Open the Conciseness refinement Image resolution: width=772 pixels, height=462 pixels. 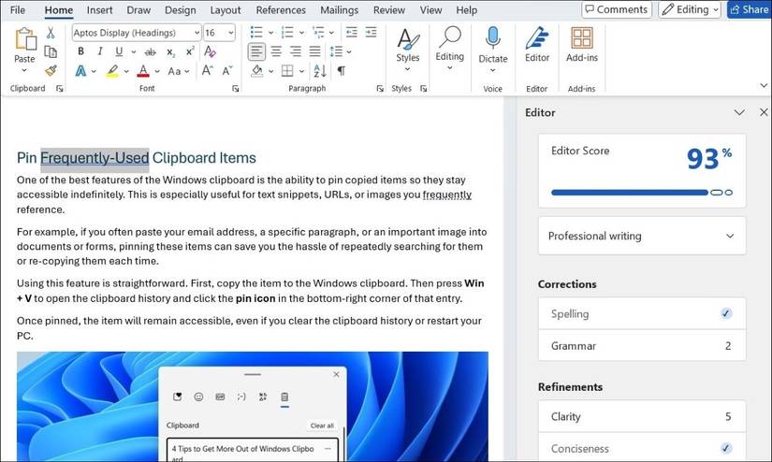pyautogui.click(x=642, y=448)
